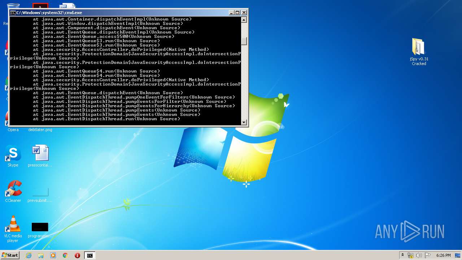Image resolution: width=462 pixels, height=260 pixels.
Task: Minimize the cmd.exe window
Action: coord(231,13)
